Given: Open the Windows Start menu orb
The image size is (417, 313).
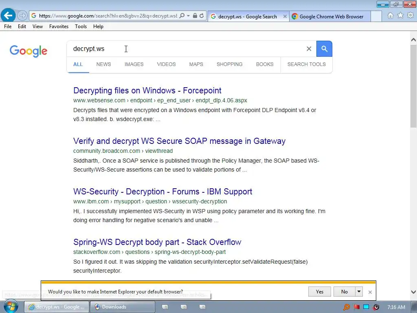Looking at the screenshot, I should pyautogui.click(x=11, y=306).
